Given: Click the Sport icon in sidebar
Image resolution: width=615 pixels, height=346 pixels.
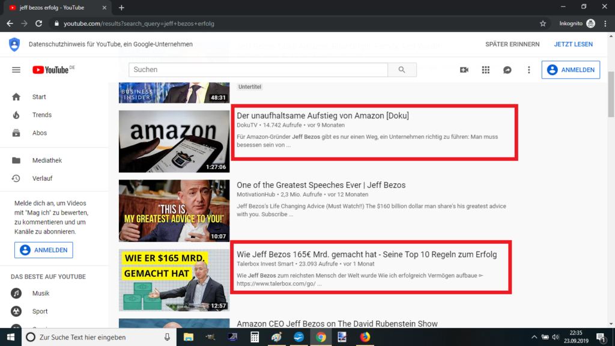Looking at the screenshot, I should [x=16, y=312].
